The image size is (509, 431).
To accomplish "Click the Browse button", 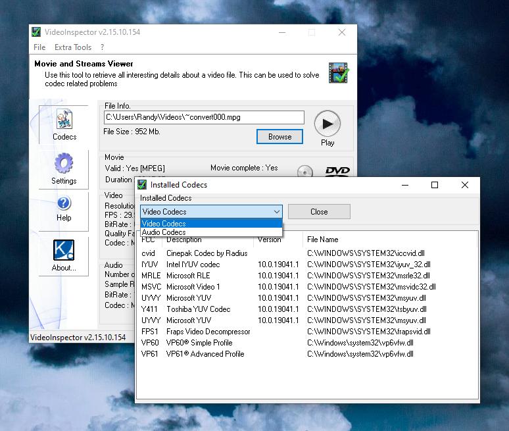I will pos(279,137).
